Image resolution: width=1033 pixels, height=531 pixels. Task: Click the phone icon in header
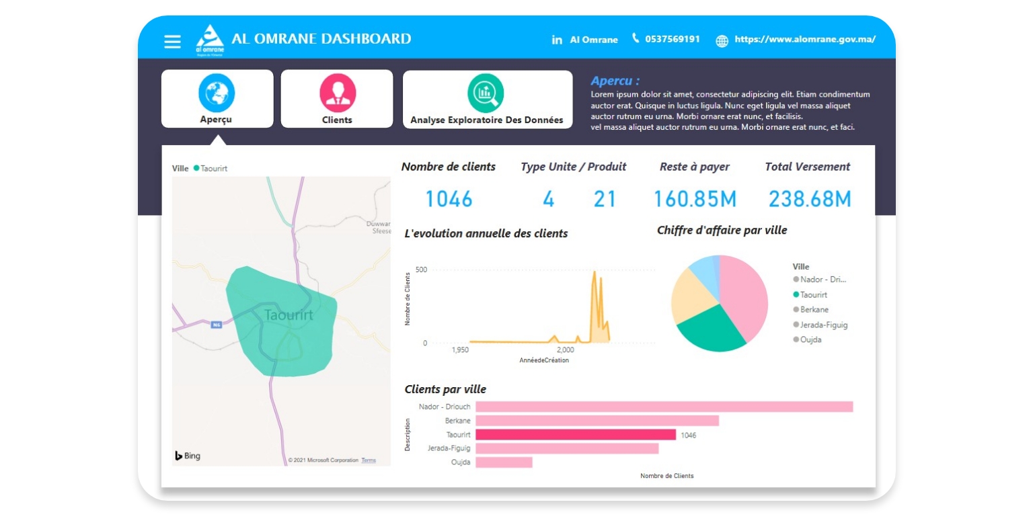click(x=636, y=38)
